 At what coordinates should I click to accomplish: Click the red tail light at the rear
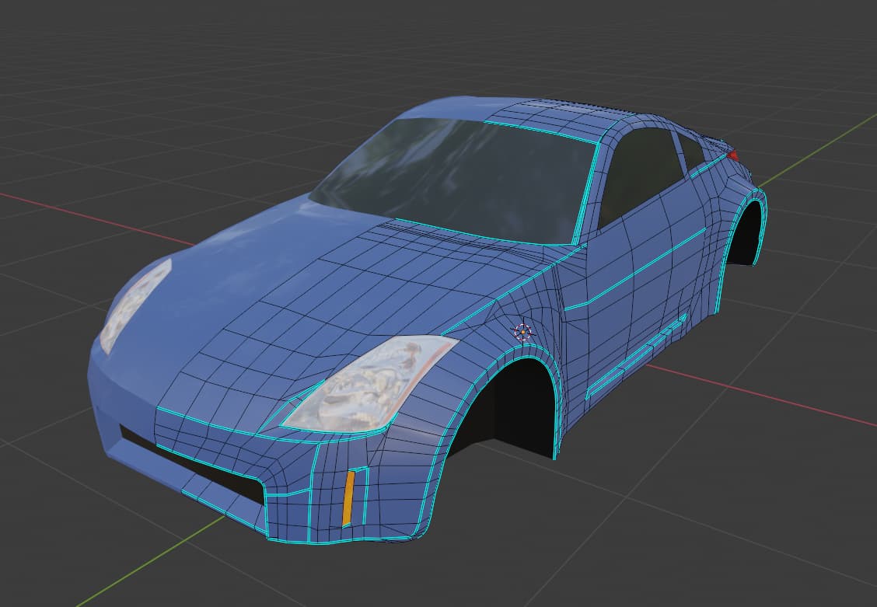[732, 155]
